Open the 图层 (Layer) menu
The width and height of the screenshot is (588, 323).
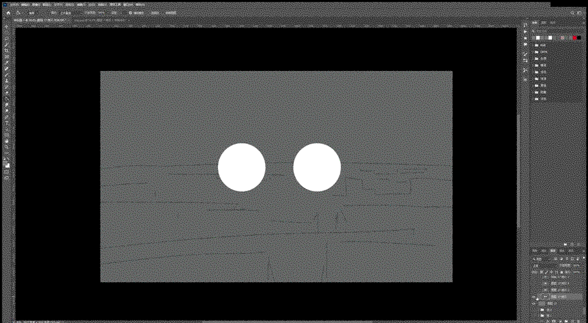(x=47, y=5)
